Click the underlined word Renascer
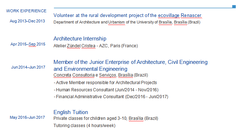 click(191, 16)
